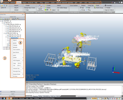The image size is (123, 100).
Task: Click the open folder icon in ribbon
Action: (x=2, y=5)
